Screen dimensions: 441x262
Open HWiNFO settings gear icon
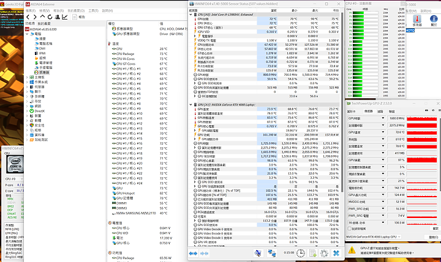tap(324, 253)
